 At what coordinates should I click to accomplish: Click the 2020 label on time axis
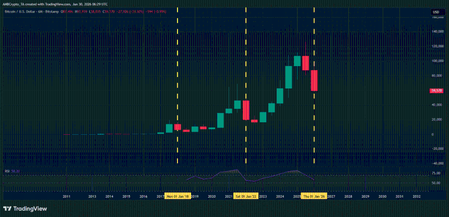click(211, 197)
